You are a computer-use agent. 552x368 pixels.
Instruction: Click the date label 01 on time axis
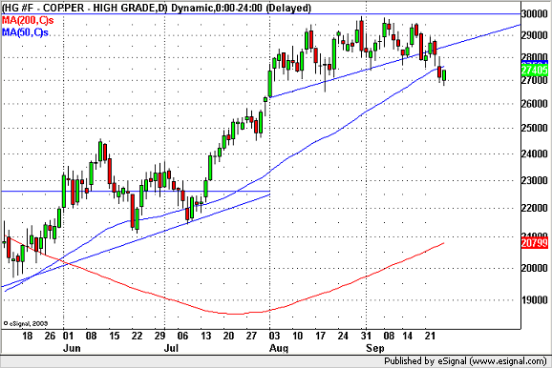[x=69, y=336]
